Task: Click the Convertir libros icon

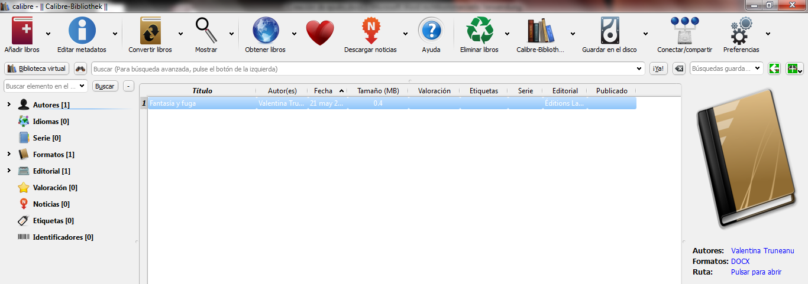Action: click(150, 32)
